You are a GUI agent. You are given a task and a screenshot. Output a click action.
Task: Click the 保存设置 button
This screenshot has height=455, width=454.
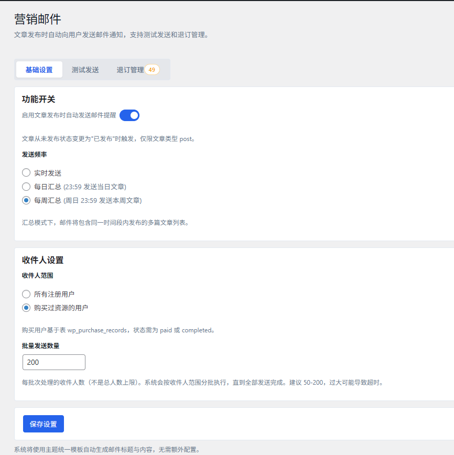43,424
